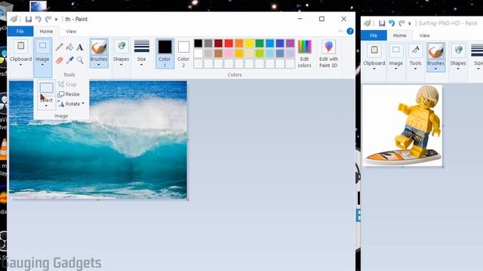
Task: Click Crop in the Image popup
Action: click(x=67, y=84)
